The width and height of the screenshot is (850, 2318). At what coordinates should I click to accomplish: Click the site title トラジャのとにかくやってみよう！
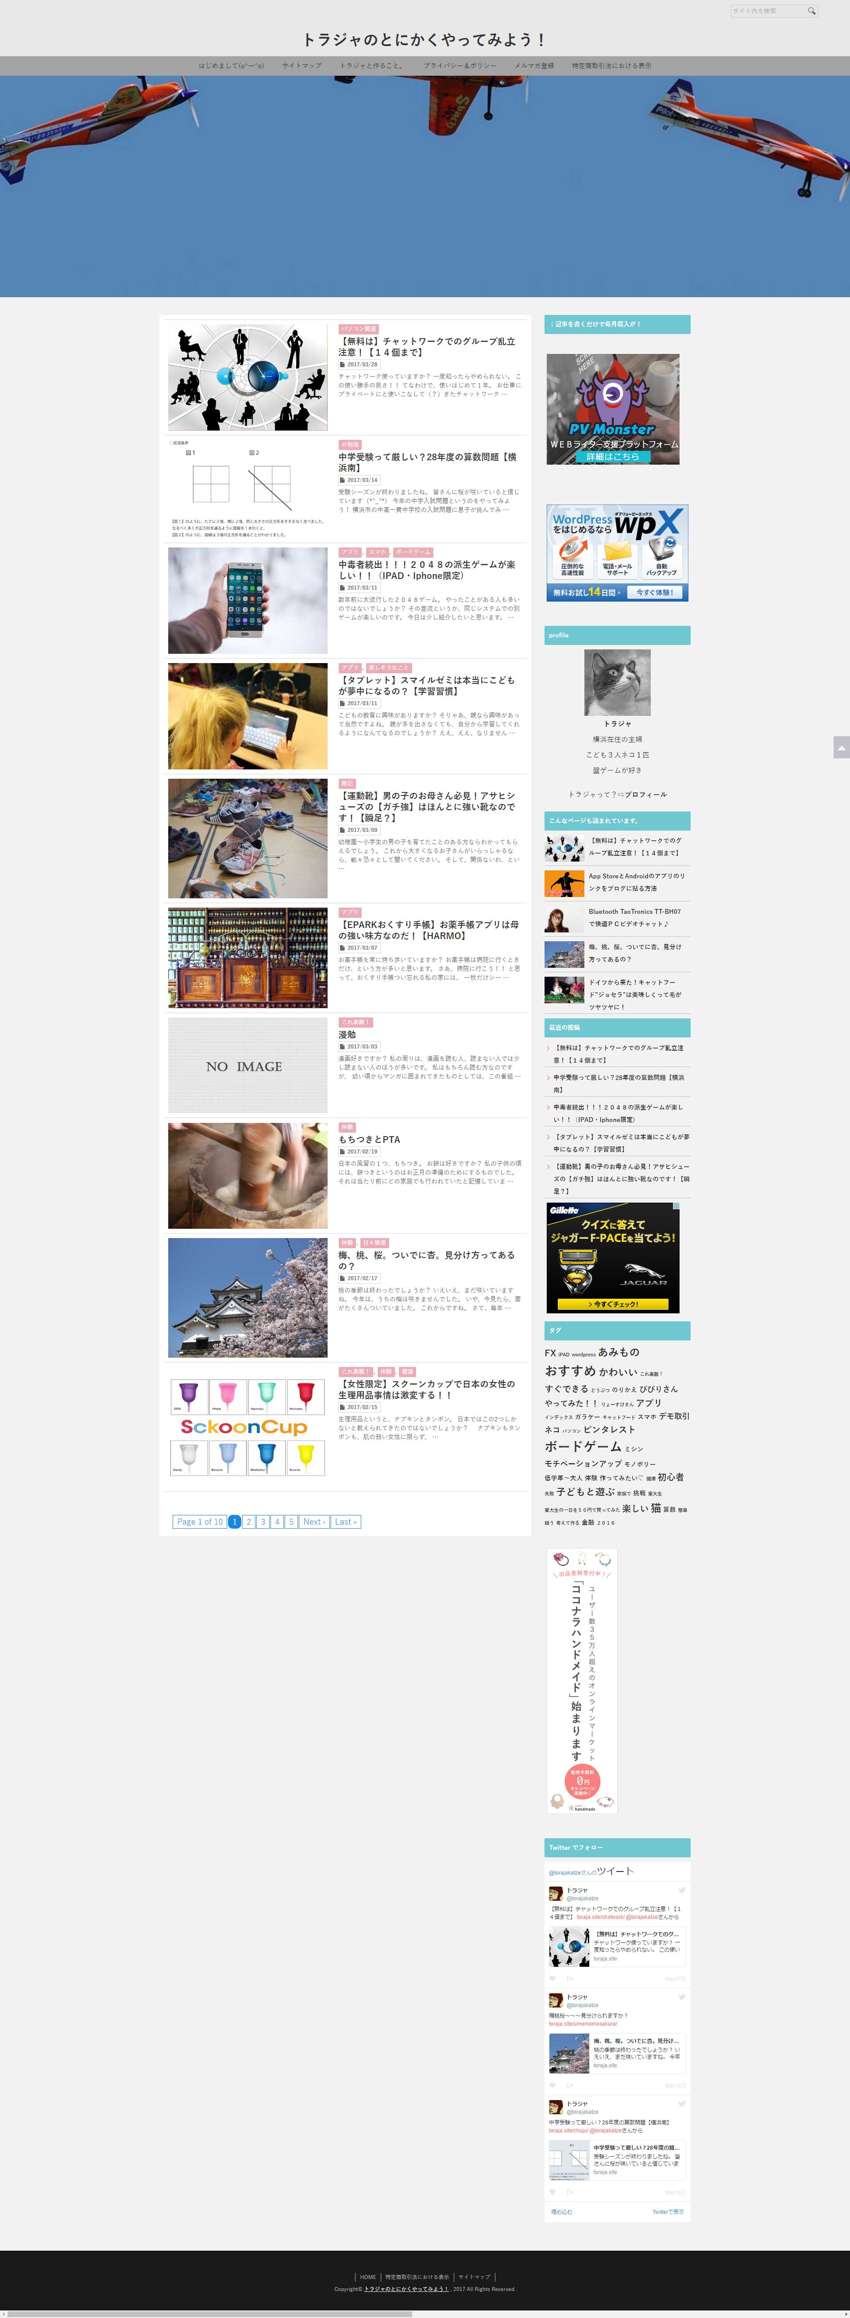pos(425,39)
